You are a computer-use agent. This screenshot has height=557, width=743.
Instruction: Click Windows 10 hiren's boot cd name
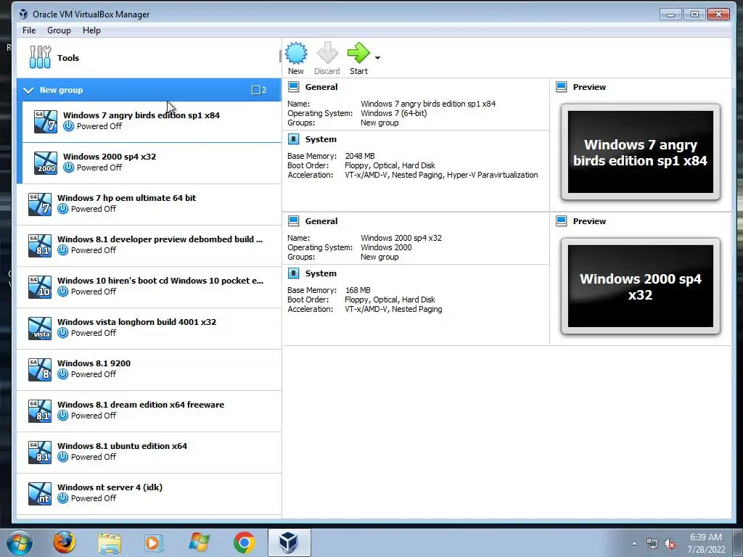point(160,281)
